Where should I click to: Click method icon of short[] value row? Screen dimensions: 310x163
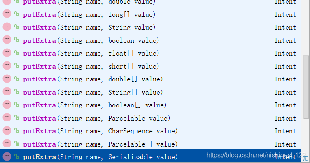(7, 65)
